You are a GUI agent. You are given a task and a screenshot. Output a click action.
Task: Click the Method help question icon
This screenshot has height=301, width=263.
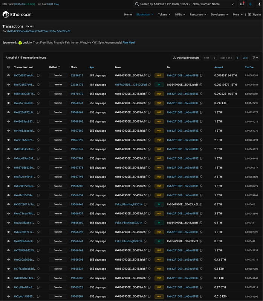59,67
